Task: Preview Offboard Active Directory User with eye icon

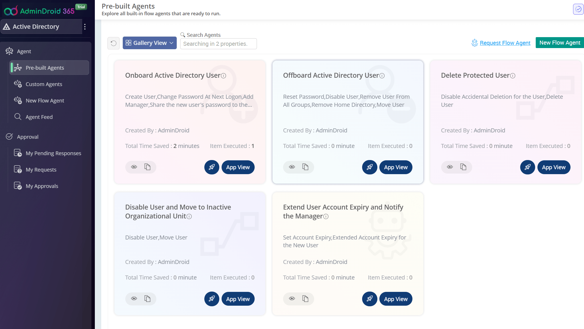Action: [292, 167]
